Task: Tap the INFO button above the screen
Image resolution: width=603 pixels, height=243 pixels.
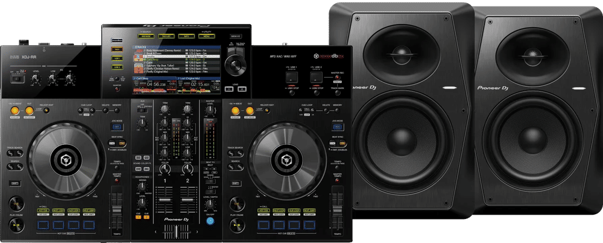Action: point(186,36)
